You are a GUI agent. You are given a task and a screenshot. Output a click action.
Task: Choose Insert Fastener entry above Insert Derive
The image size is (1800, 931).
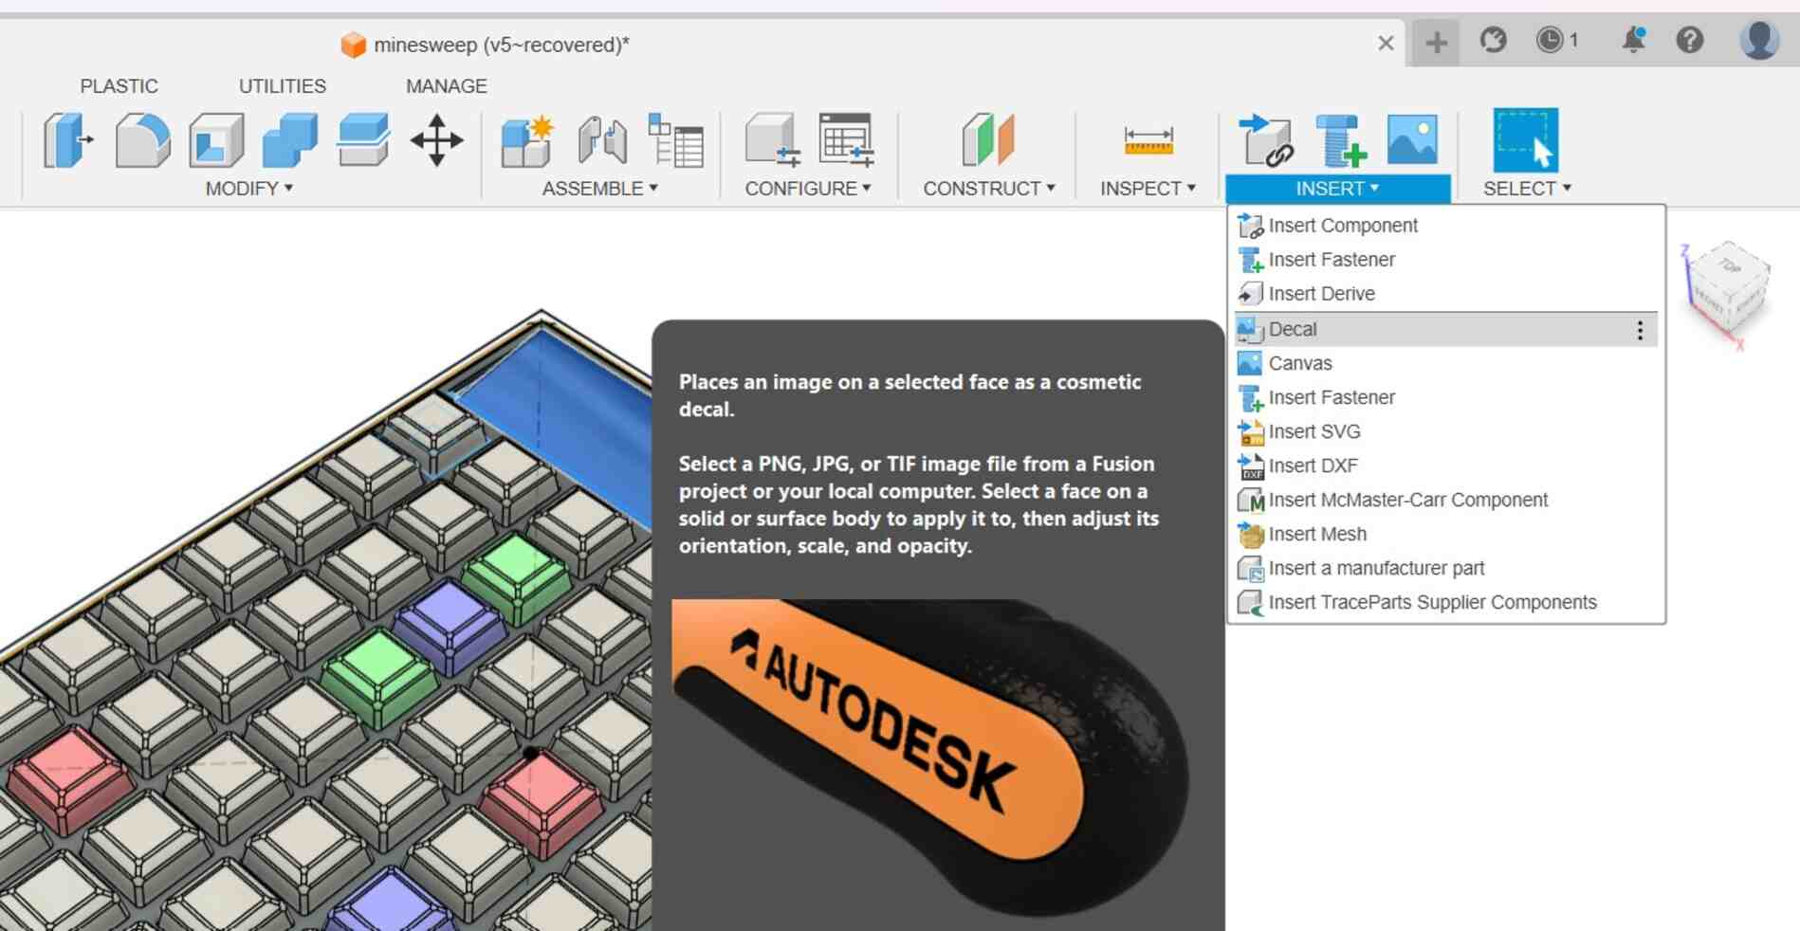[1445, 260]
